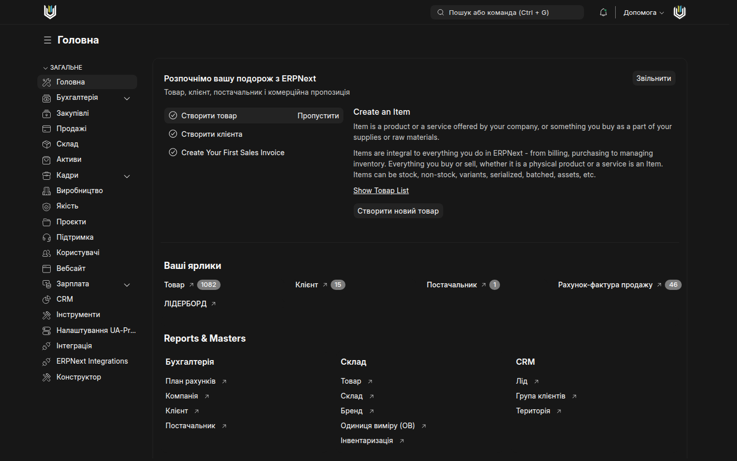Viewport: 737px width, 461px height.
Task: Click the app logo in top-left corner
Action: pos(50,12)
